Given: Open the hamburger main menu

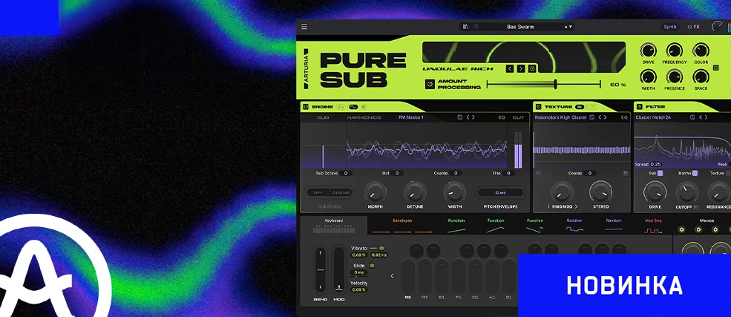Looking at the screenshot, I should pyautogui.click(x=304, y=27).
